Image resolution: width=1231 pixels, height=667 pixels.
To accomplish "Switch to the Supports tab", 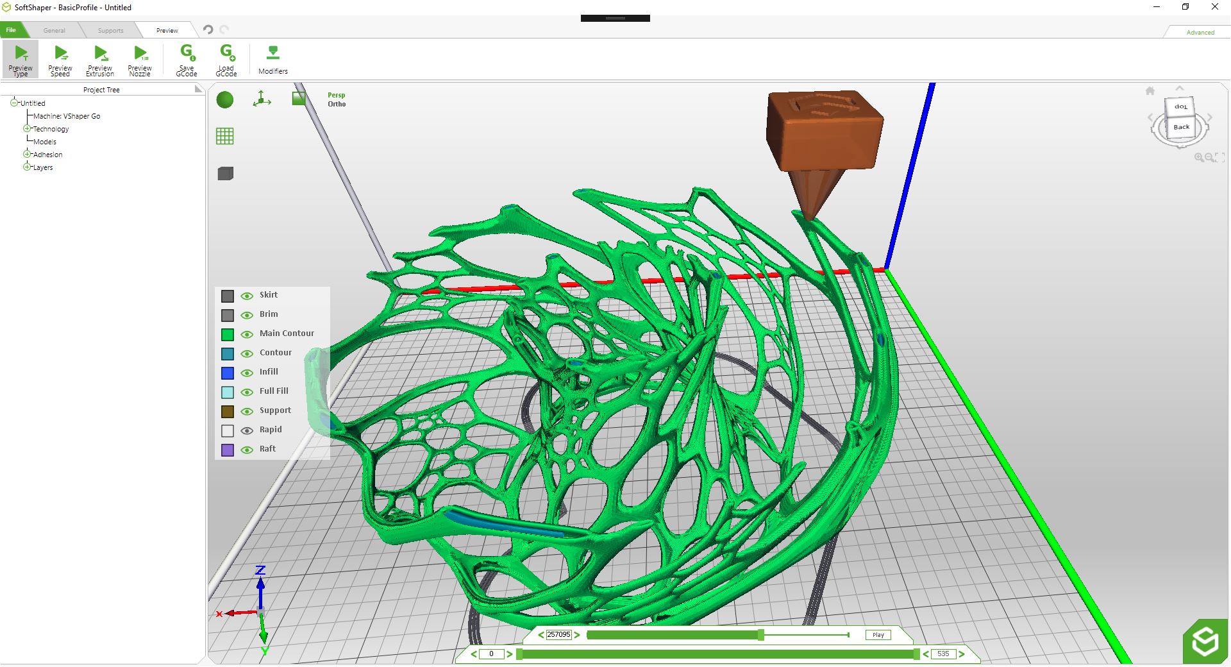I will (110, 30).
